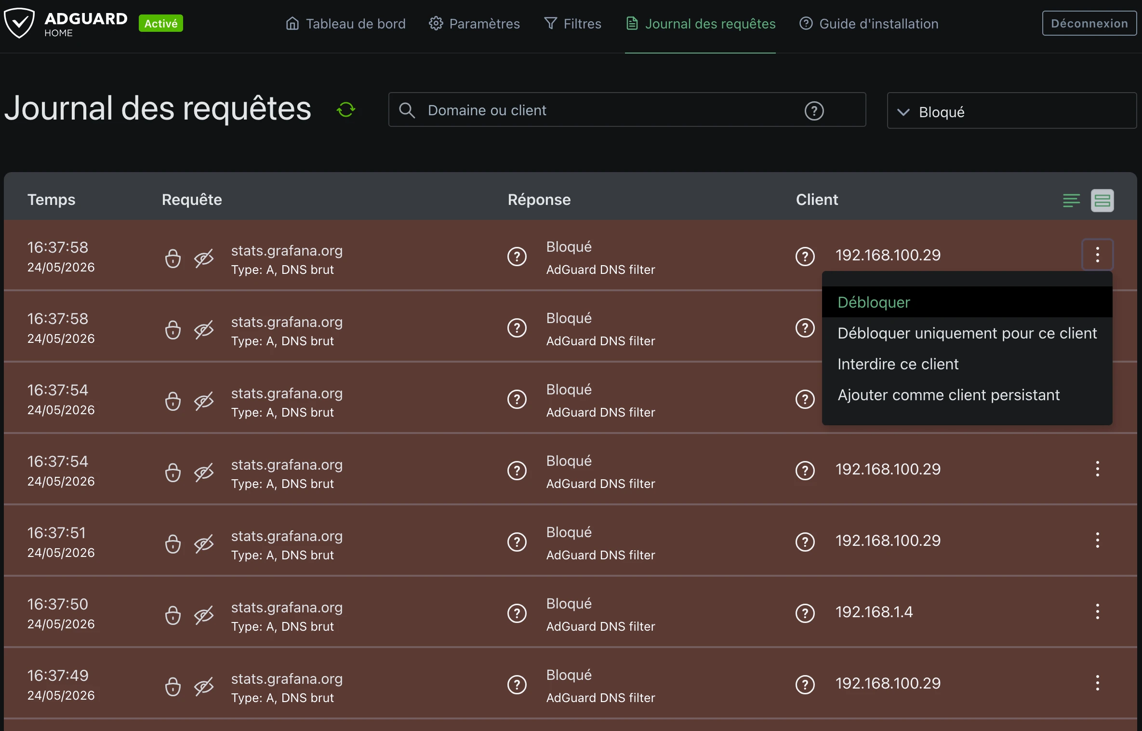This screenshot has width=1142, height=731.
Task: Go to Tableau de bord tab
Action: (x=345, y=24)
